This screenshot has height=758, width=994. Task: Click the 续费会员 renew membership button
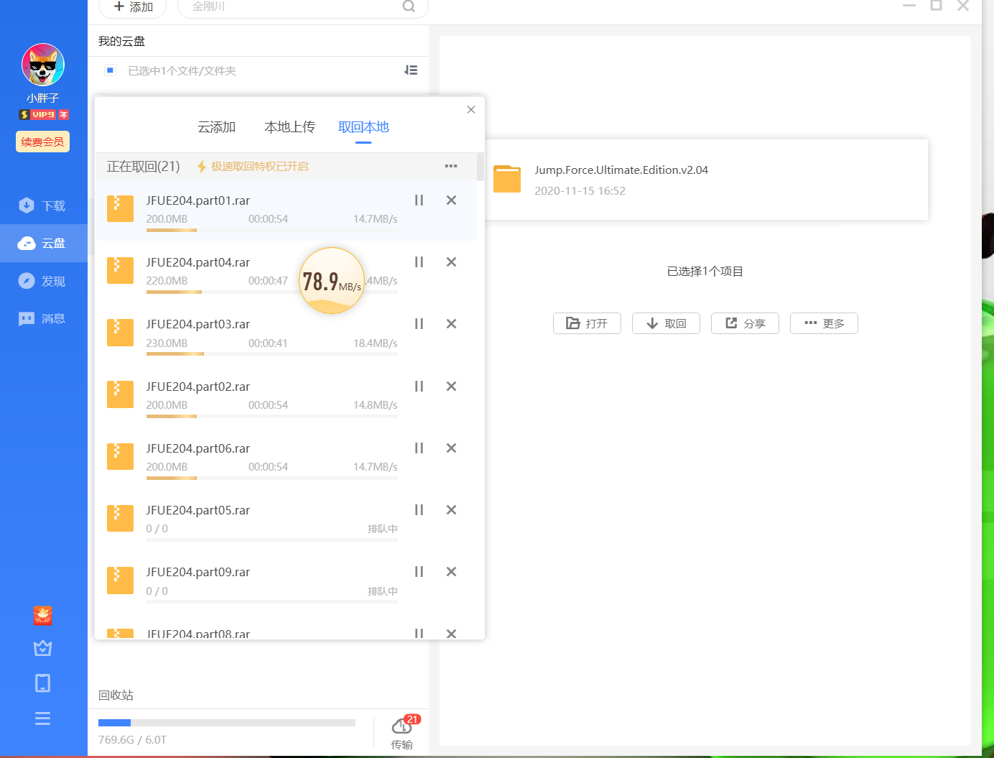click(x=43, y=142)
